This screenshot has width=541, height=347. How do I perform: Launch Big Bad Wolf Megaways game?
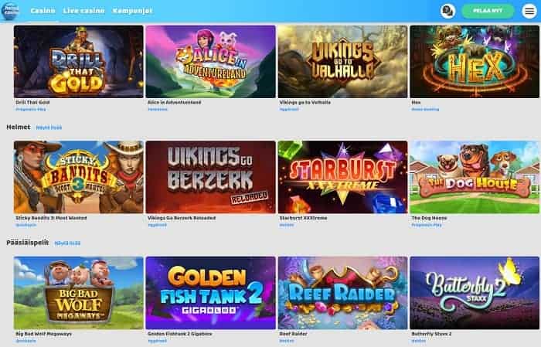click(x=79, y=293)
